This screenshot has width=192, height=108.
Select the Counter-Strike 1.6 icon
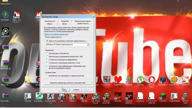tap(50, 96)
